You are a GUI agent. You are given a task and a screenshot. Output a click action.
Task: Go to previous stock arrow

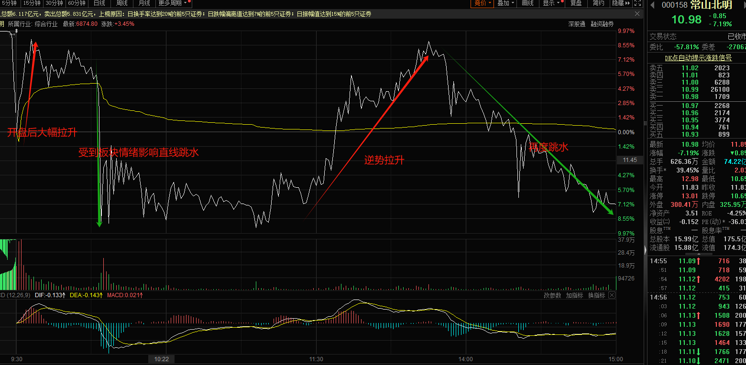point(653,5)
